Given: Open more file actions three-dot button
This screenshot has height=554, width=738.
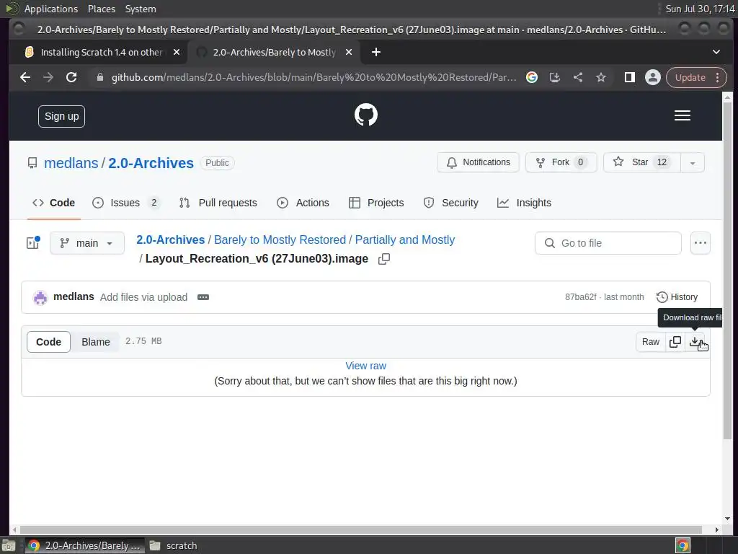Looking at the screenshot, I should coord(700,243).
